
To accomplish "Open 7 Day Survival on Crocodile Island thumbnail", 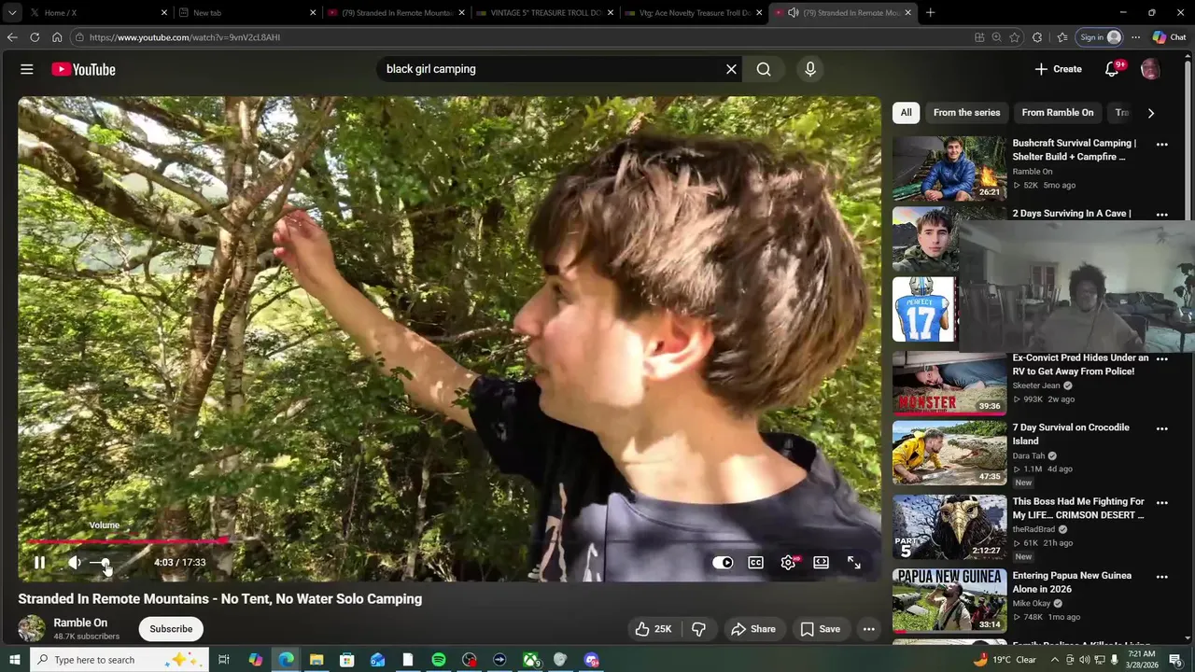I will coord(949,453).
